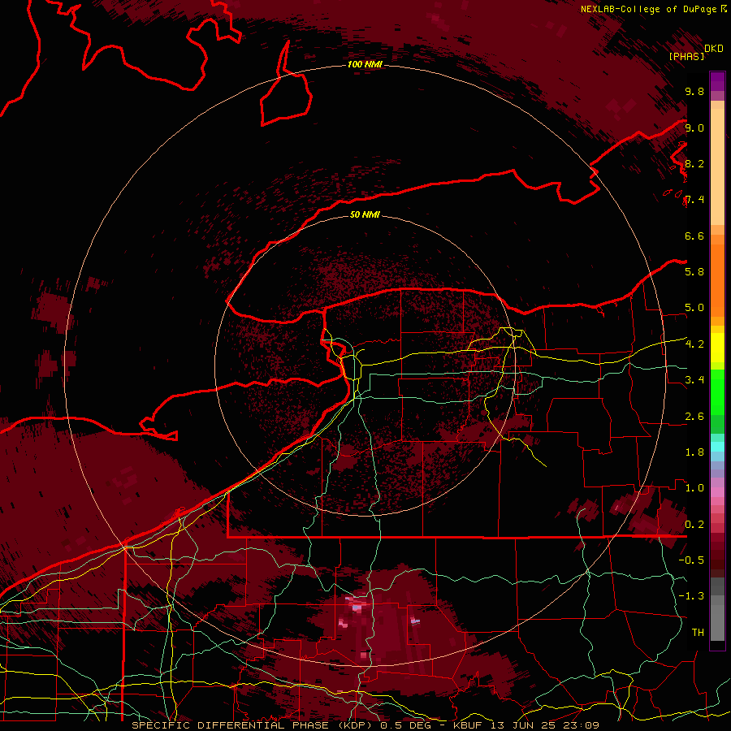Click the 9.0 legend value
Viewport: 731px width, 731px height.
(x=694, y=128)
